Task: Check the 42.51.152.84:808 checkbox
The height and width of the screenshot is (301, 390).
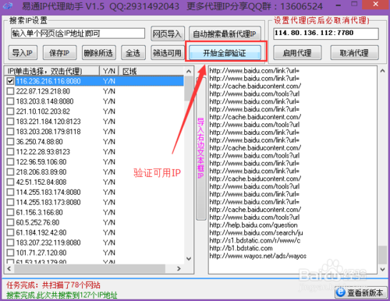Action: 10,182
